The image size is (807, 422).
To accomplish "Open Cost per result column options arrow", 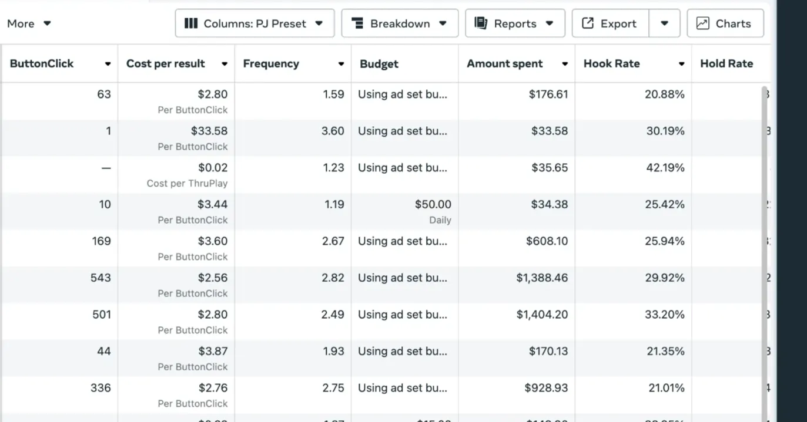I will click(224, 64).
